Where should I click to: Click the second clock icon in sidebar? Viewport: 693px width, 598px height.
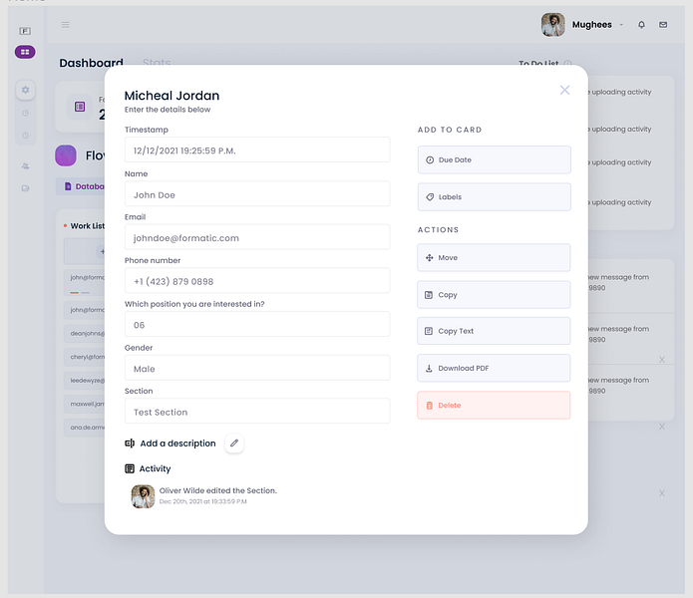pyautogui.click(x=26, y=136)
